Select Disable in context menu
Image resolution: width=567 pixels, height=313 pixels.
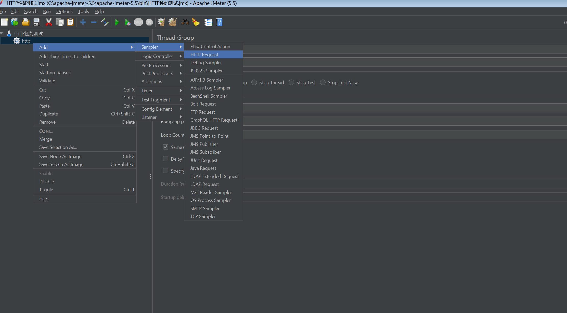(84, 181)
